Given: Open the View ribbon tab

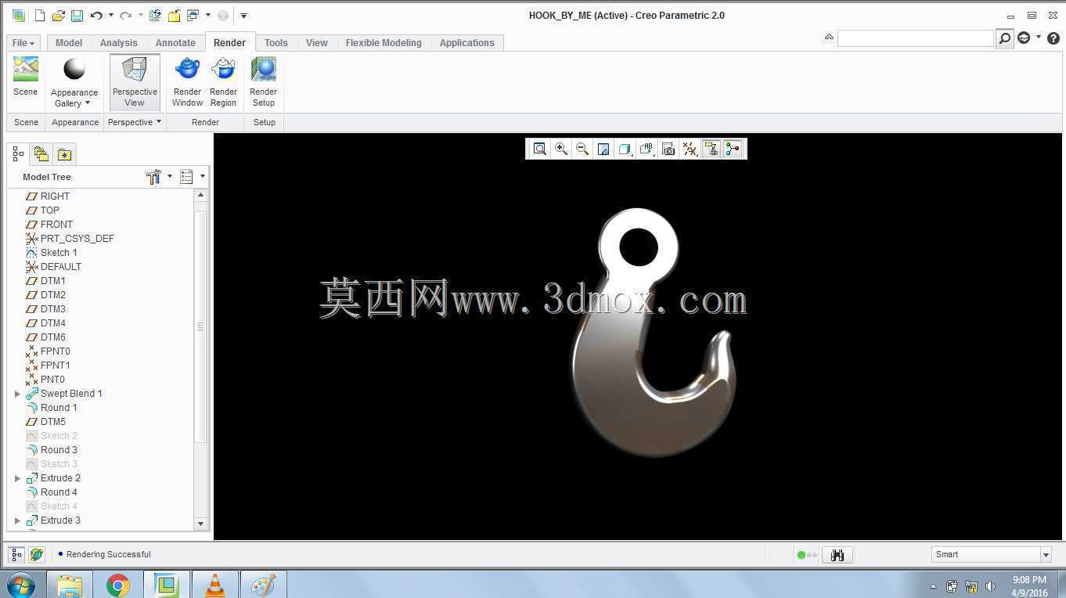Looking at the screenshot, I should (x=317, y=43).
